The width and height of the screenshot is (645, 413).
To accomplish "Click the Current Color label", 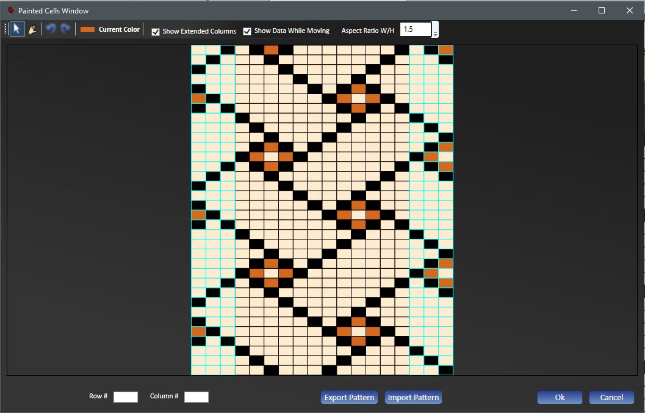I will pyautogui.click(x=119, y=29).
